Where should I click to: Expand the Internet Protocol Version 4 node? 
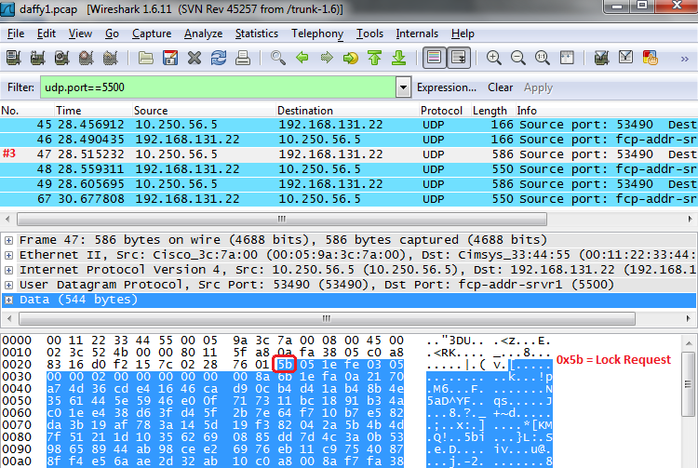click(9, 270)
